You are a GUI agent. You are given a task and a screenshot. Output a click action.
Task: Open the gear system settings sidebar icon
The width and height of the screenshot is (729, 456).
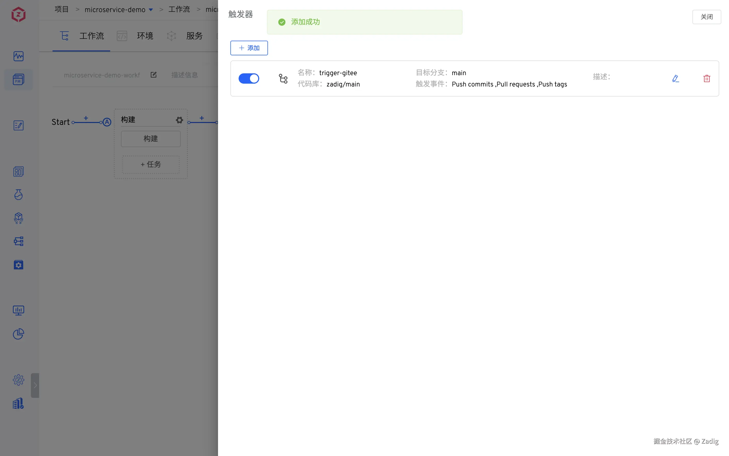pos(18,380)
